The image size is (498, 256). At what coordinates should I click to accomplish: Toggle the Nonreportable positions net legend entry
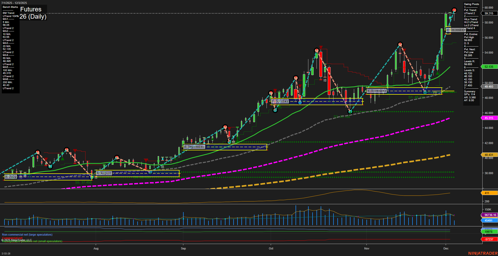click(x=32, y=241)
